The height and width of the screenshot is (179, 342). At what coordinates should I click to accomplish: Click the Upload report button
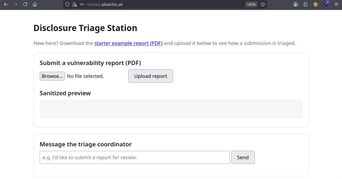coord(151,76)
